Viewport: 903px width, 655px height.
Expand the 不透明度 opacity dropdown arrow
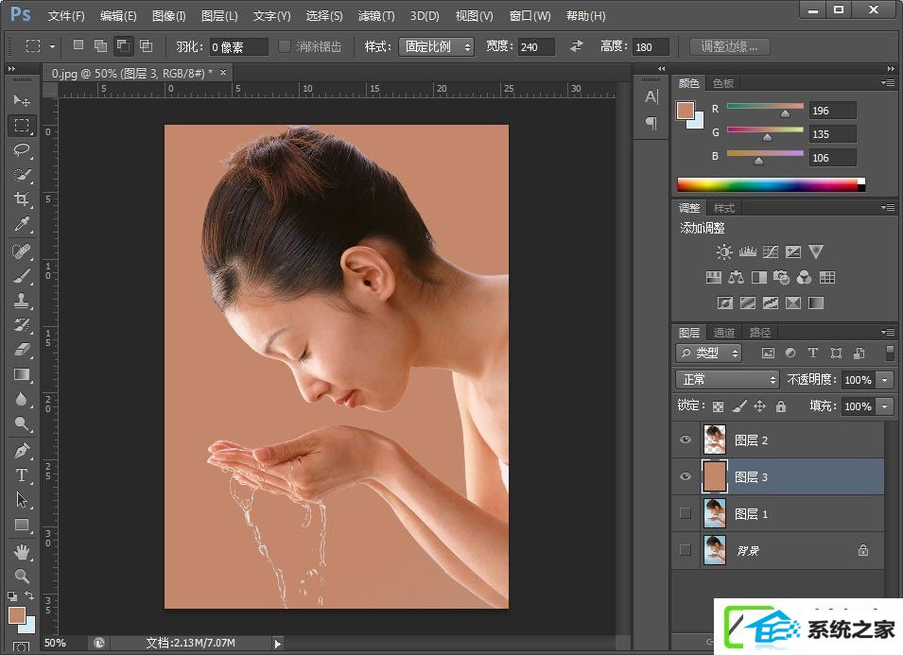coord(885,379)
